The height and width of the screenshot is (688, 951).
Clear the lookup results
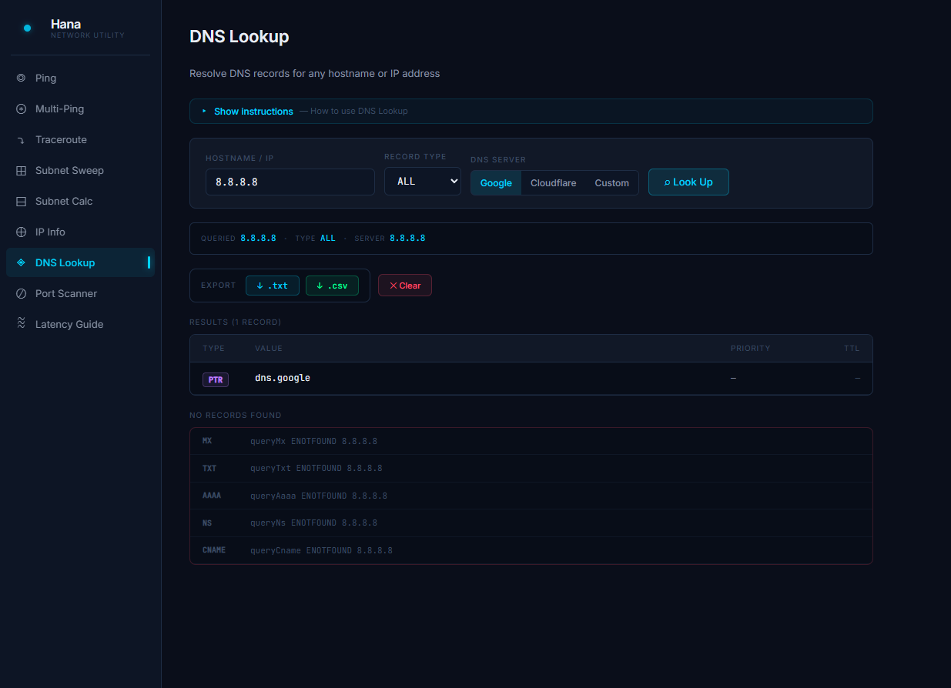405,286
